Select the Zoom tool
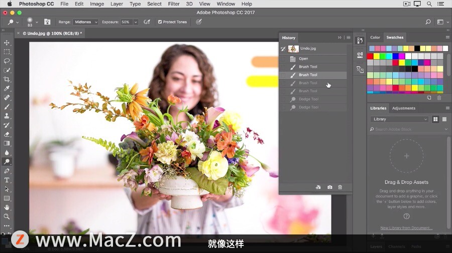 coord(7,216)
